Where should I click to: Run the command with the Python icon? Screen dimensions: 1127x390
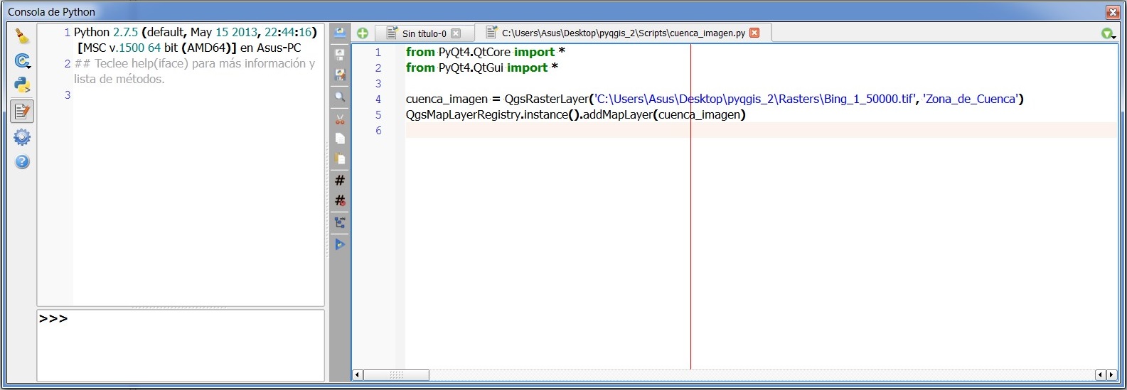[x=22, y=85]
